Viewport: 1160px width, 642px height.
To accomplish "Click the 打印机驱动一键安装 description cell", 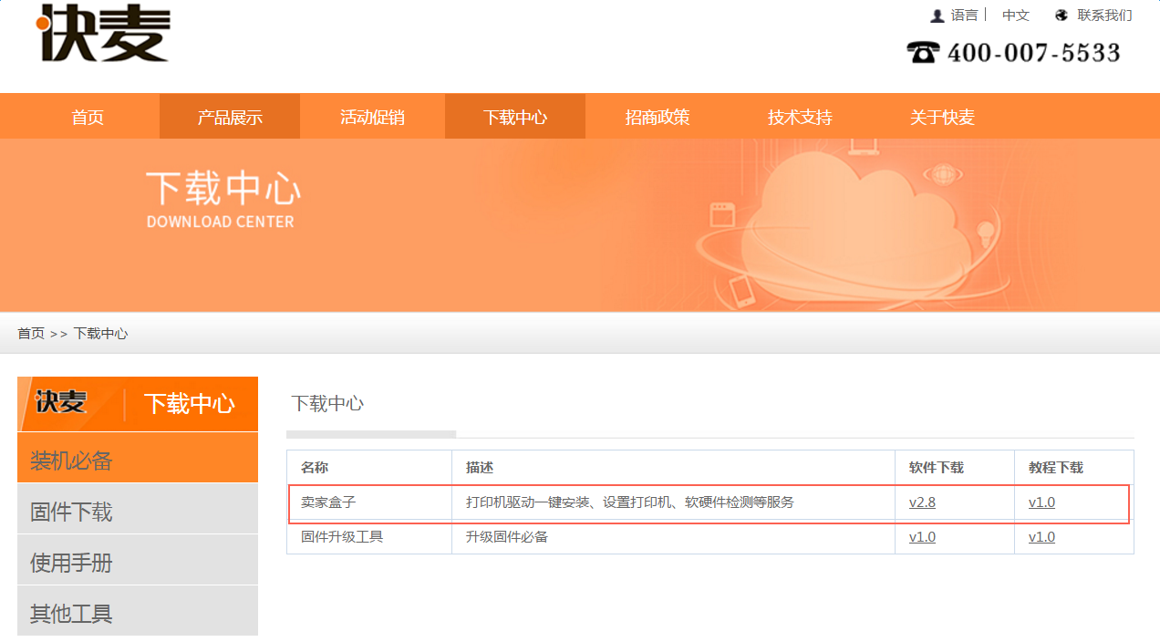I will [x=673, y=502].
